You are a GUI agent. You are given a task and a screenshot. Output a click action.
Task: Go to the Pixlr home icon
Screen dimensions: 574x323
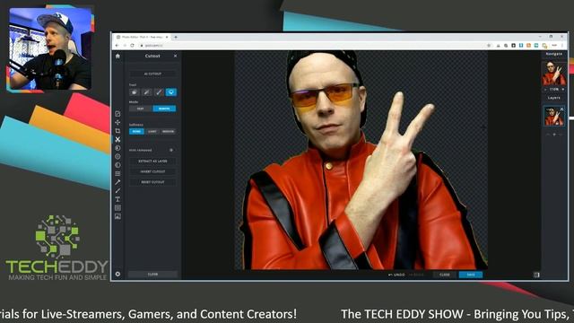pos(117,56)
